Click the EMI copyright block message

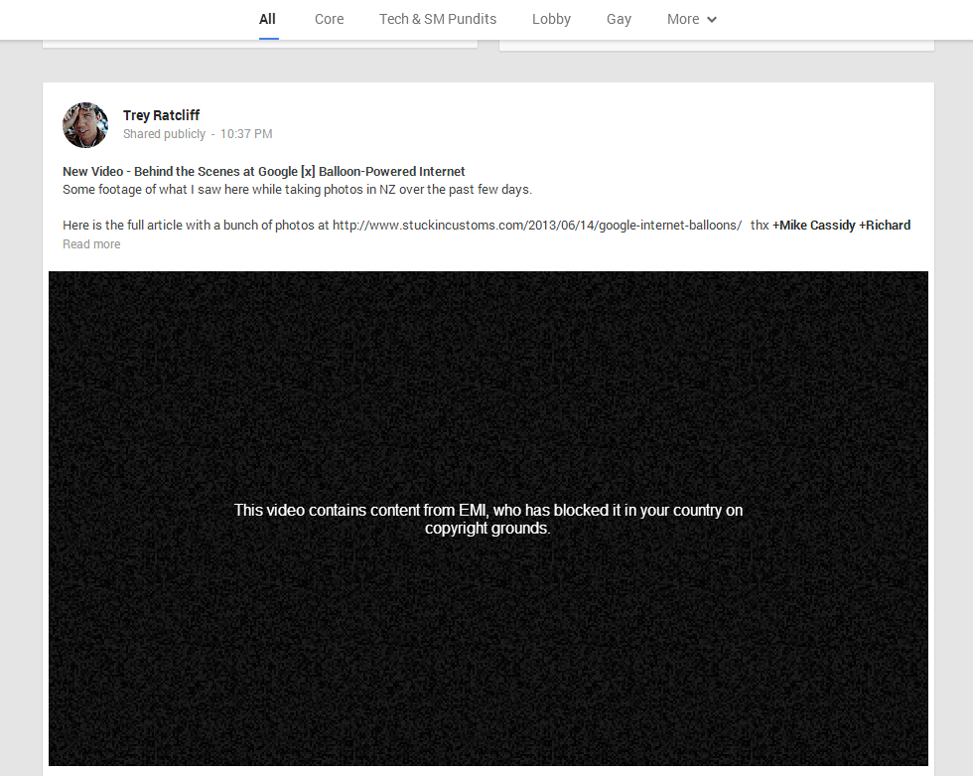[x=487, y=519]
